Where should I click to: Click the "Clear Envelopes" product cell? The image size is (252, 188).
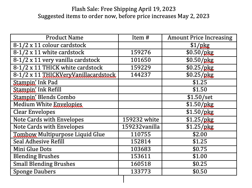(x=34, y=112)
